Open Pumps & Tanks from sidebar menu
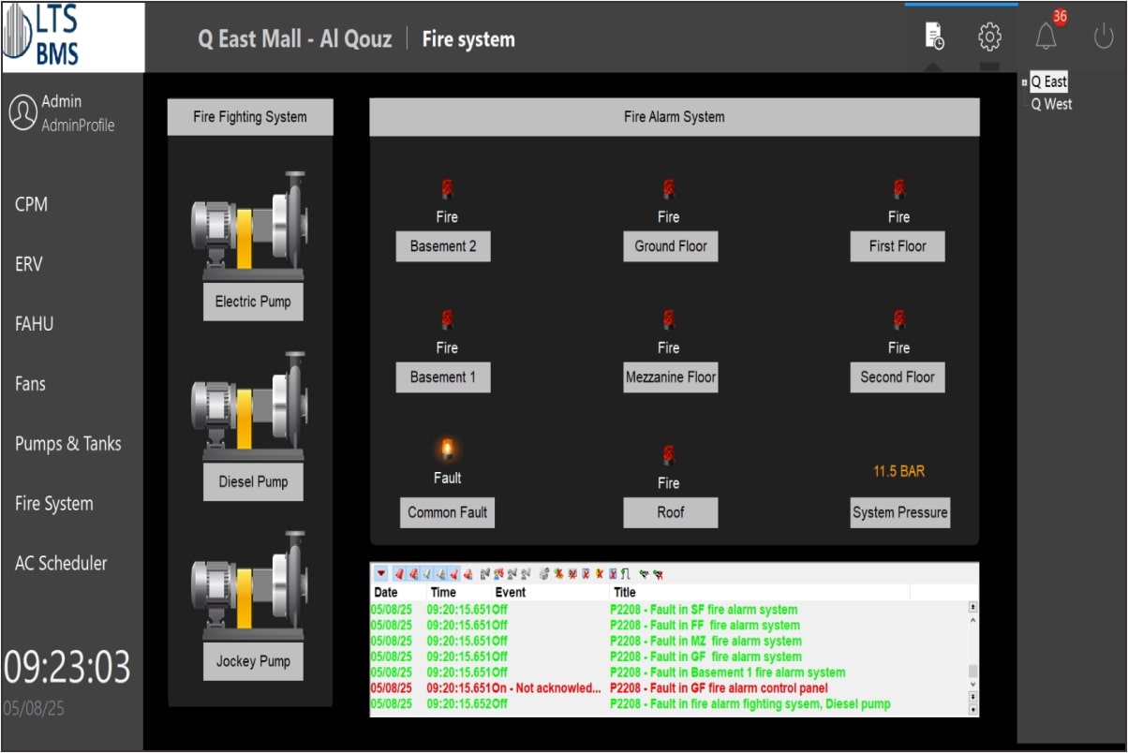The image size is (1128, 753). pos(68,444)
